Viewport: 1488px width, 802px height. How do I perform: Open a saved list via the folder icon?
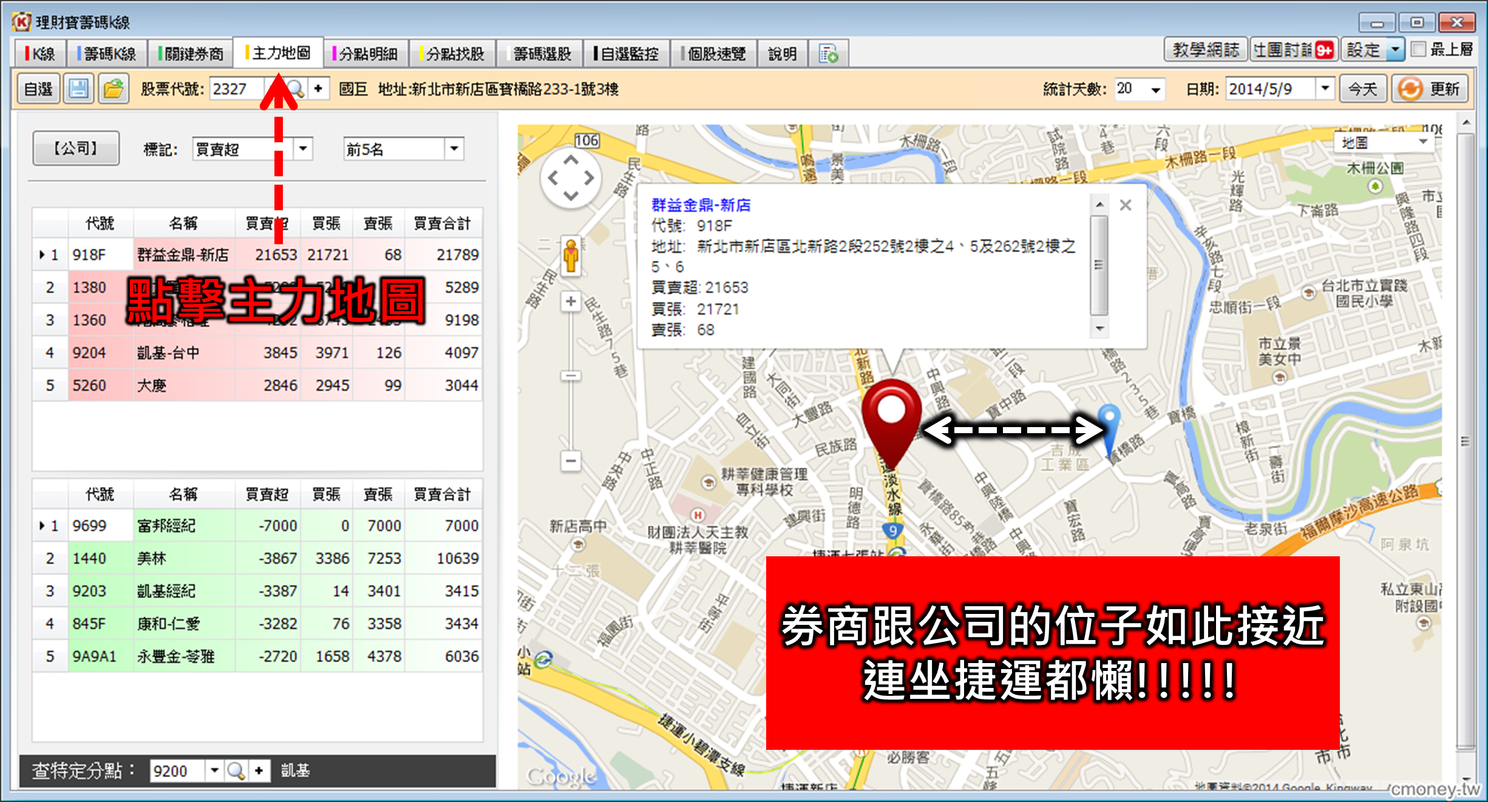(x=114, y=89)
